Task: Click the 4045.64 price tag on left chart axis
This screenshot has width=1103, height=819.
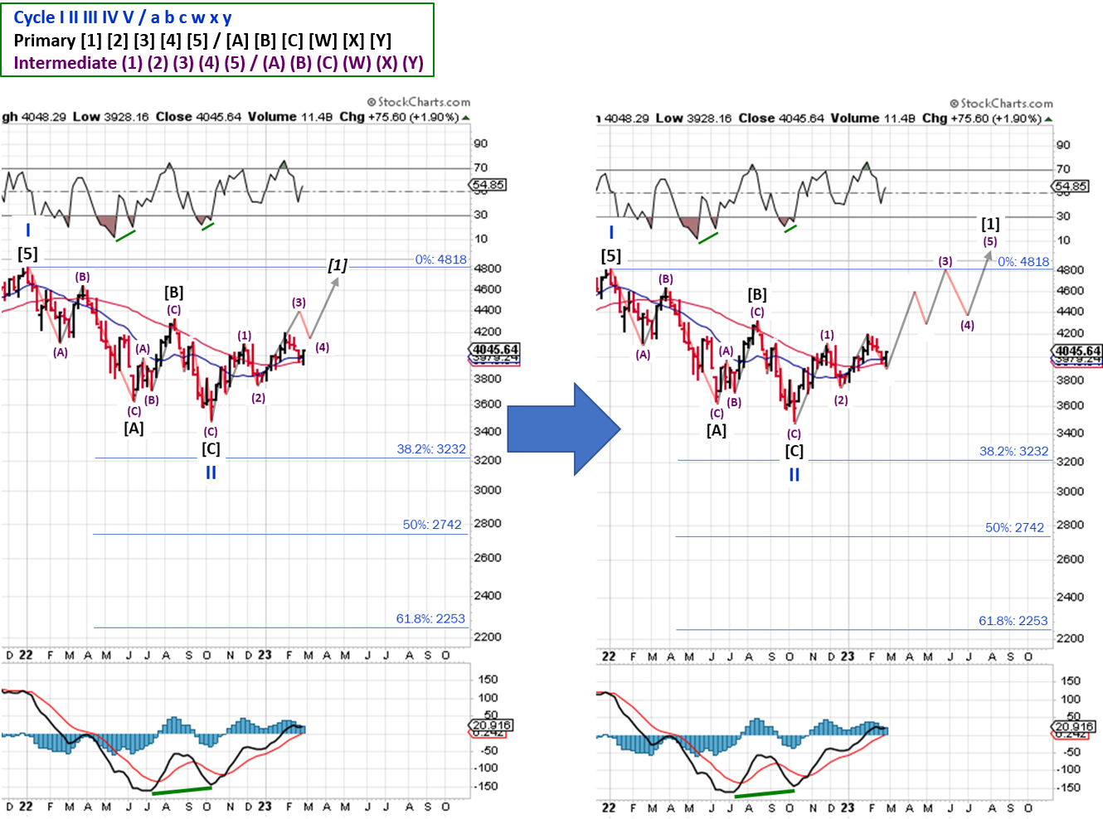Action: point(495,350)
